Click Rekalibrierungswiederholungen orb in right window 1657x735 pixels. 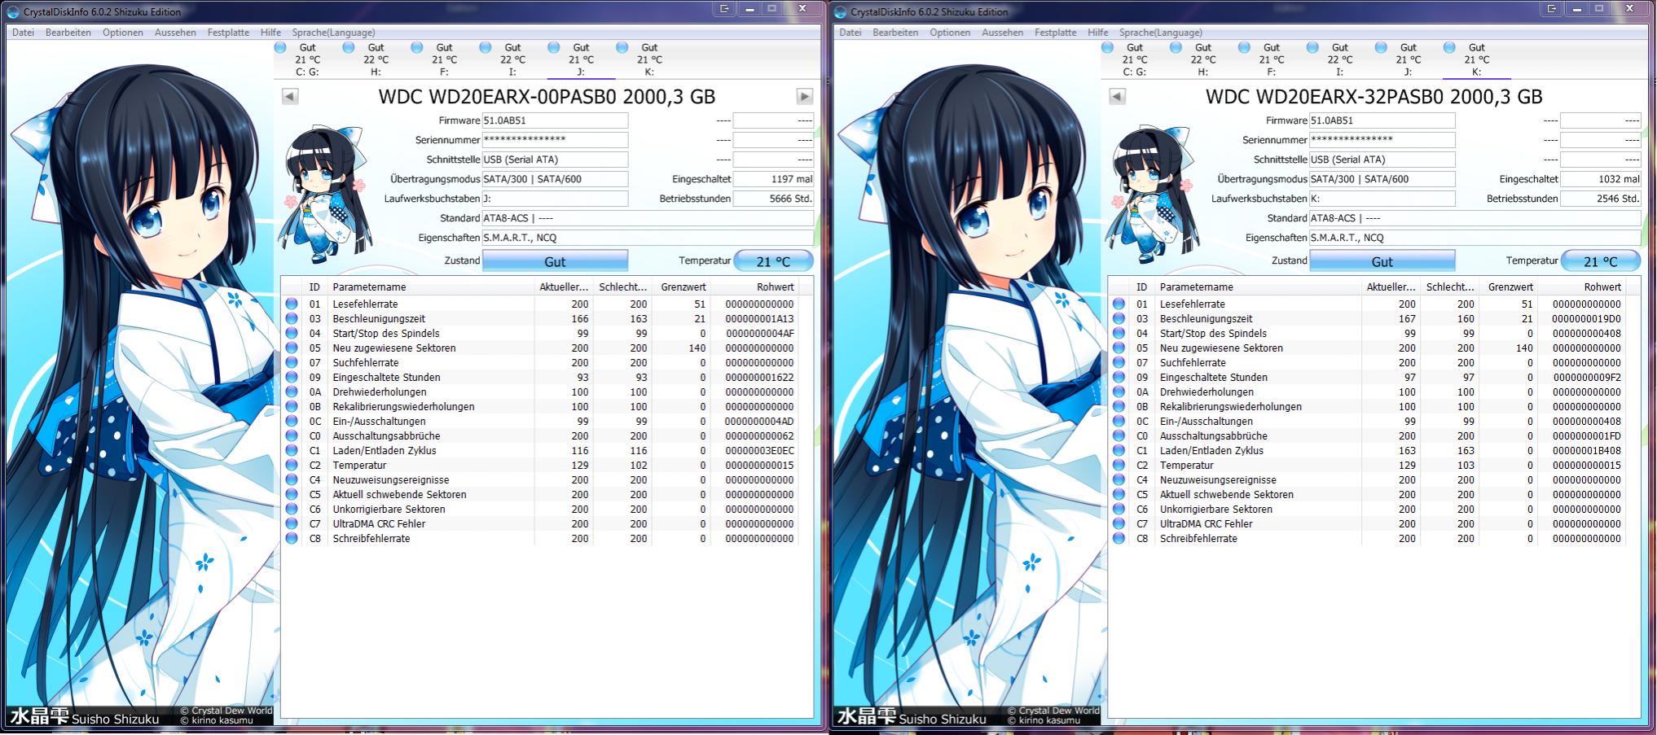point(1119,407)
